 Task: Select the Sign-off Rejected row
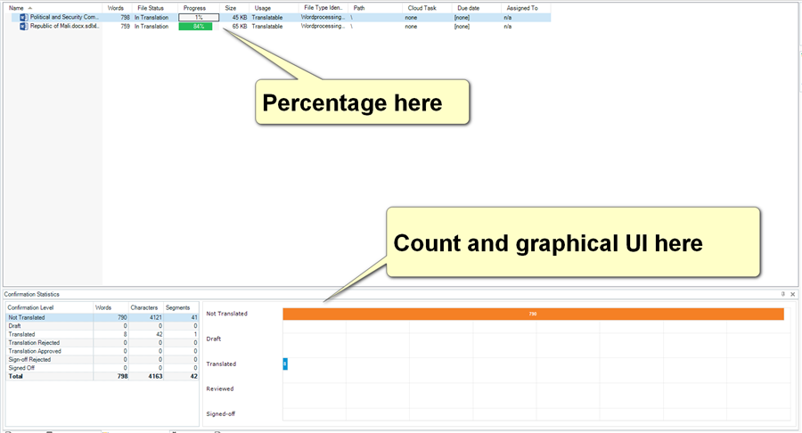102,359
